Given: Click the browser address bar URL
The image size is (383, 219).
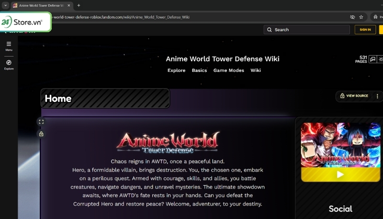Looking at the screenshot, I should tap(121, 17).
